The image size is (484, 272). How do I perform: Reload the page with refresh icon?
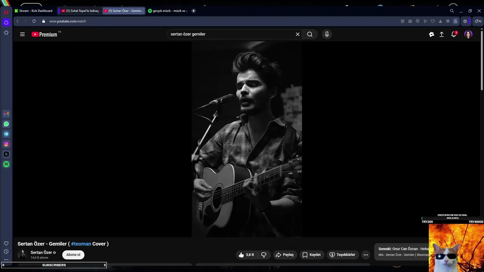click(34, 22)
